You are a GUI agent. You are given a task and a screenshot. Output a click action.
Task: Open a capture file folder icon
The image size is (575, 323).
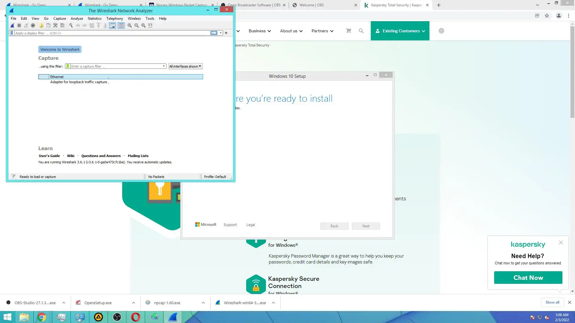pos(41,26)
